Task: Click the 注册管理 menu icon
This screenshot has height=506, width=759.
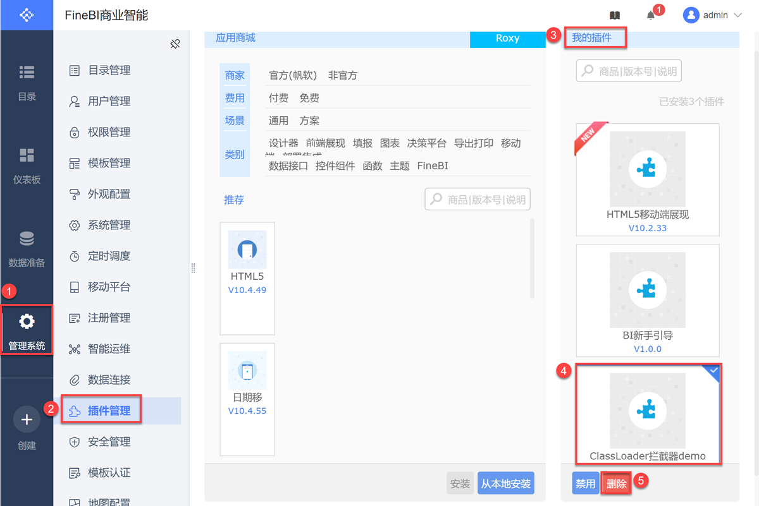Action: 75,318
